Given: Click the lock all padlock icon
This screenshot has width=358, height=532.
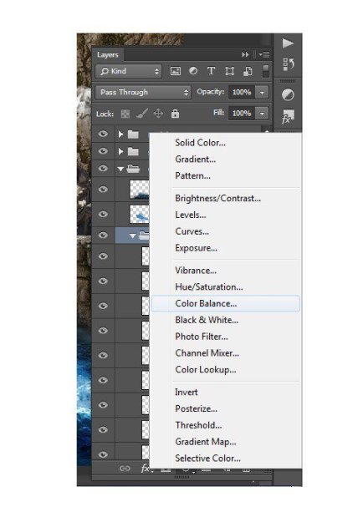Looking at the screenshot, I should [x=175, y=114].
